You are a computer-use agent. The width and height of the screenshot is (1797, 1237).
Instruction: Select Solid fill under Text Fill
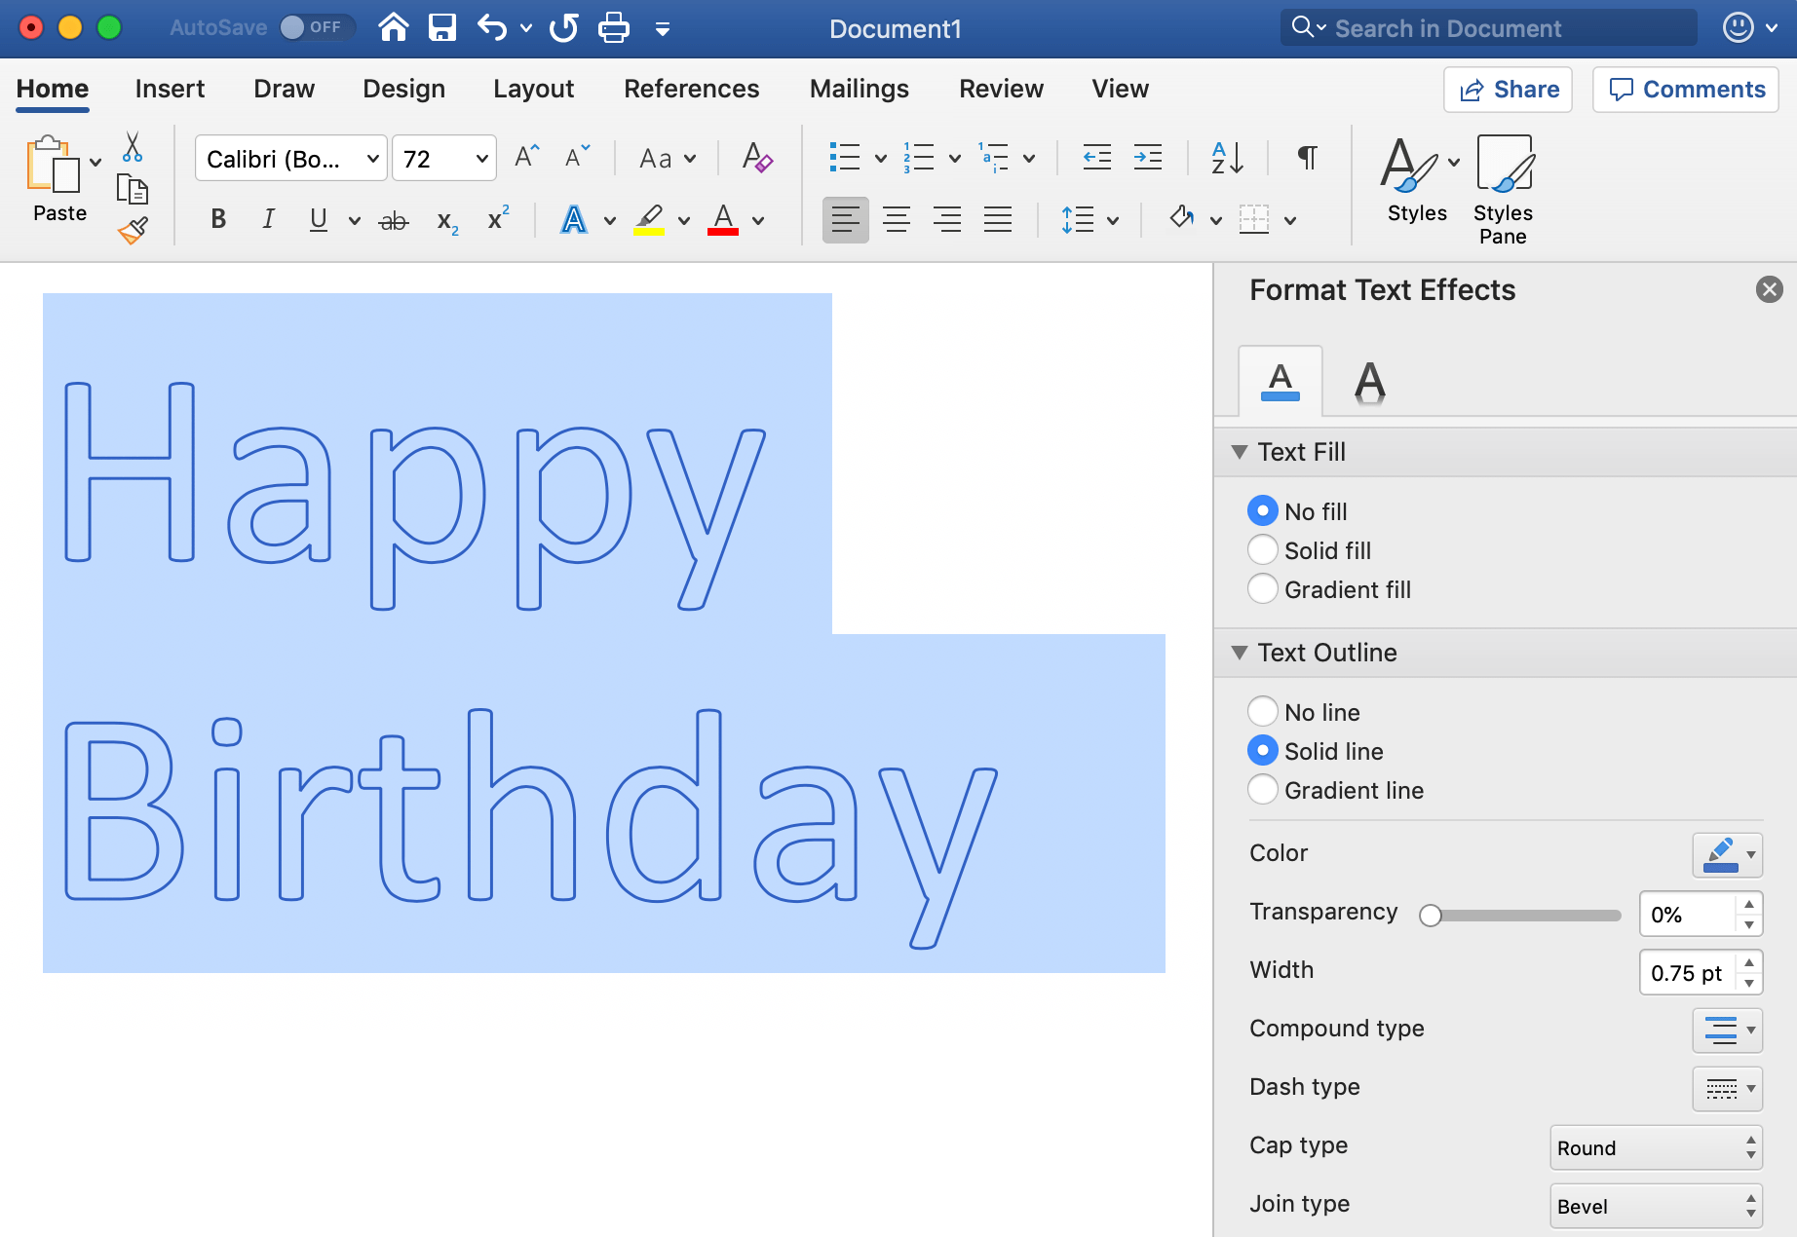pos(1263,549)
